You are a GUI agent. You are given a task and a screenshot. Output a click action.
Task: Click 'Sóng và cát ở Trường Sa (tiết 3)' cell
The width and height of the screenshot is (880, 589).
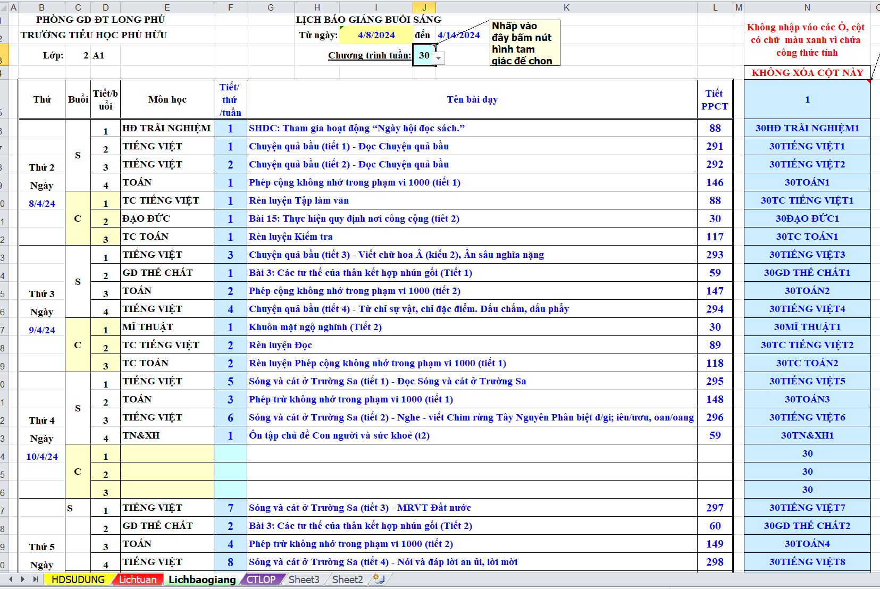pos(472,508)
